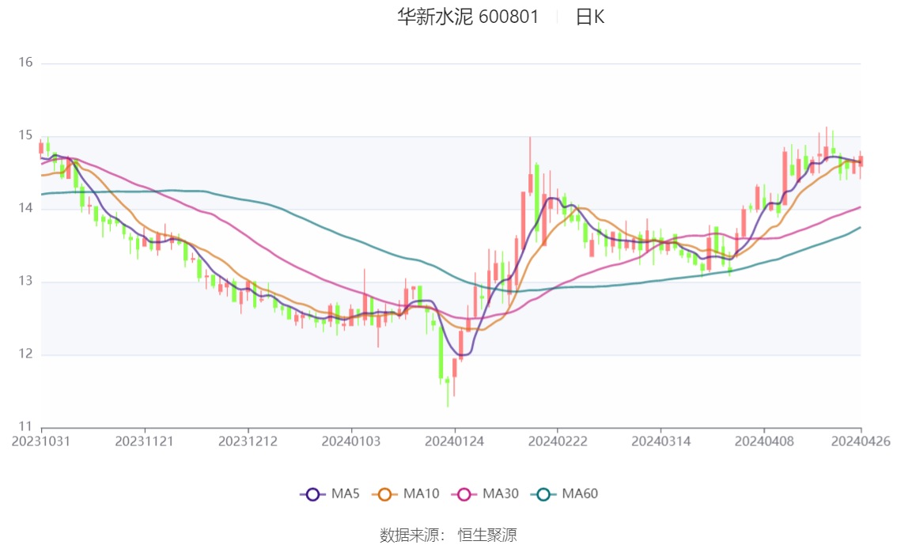Click the y-axis value 16
Screen dimensions: 897x545
[26, 62]
